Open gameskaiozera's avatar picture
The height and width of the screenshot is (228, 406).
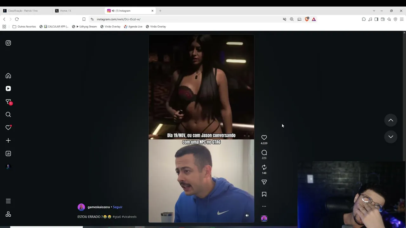click(81, 207)
